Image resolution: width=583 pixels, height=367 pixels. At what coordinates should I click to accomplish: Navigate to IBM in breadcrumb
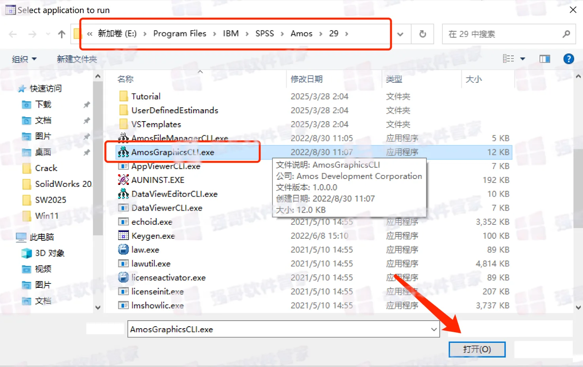coord(231,34)
